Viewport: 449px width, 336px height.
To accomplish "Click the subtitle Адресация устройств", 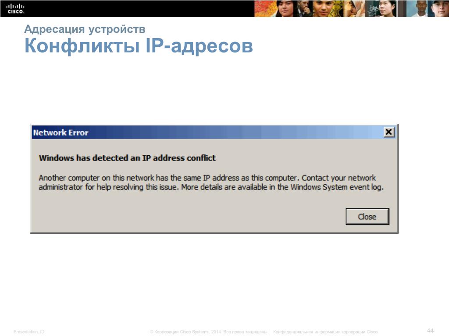I will coord(85,29).
